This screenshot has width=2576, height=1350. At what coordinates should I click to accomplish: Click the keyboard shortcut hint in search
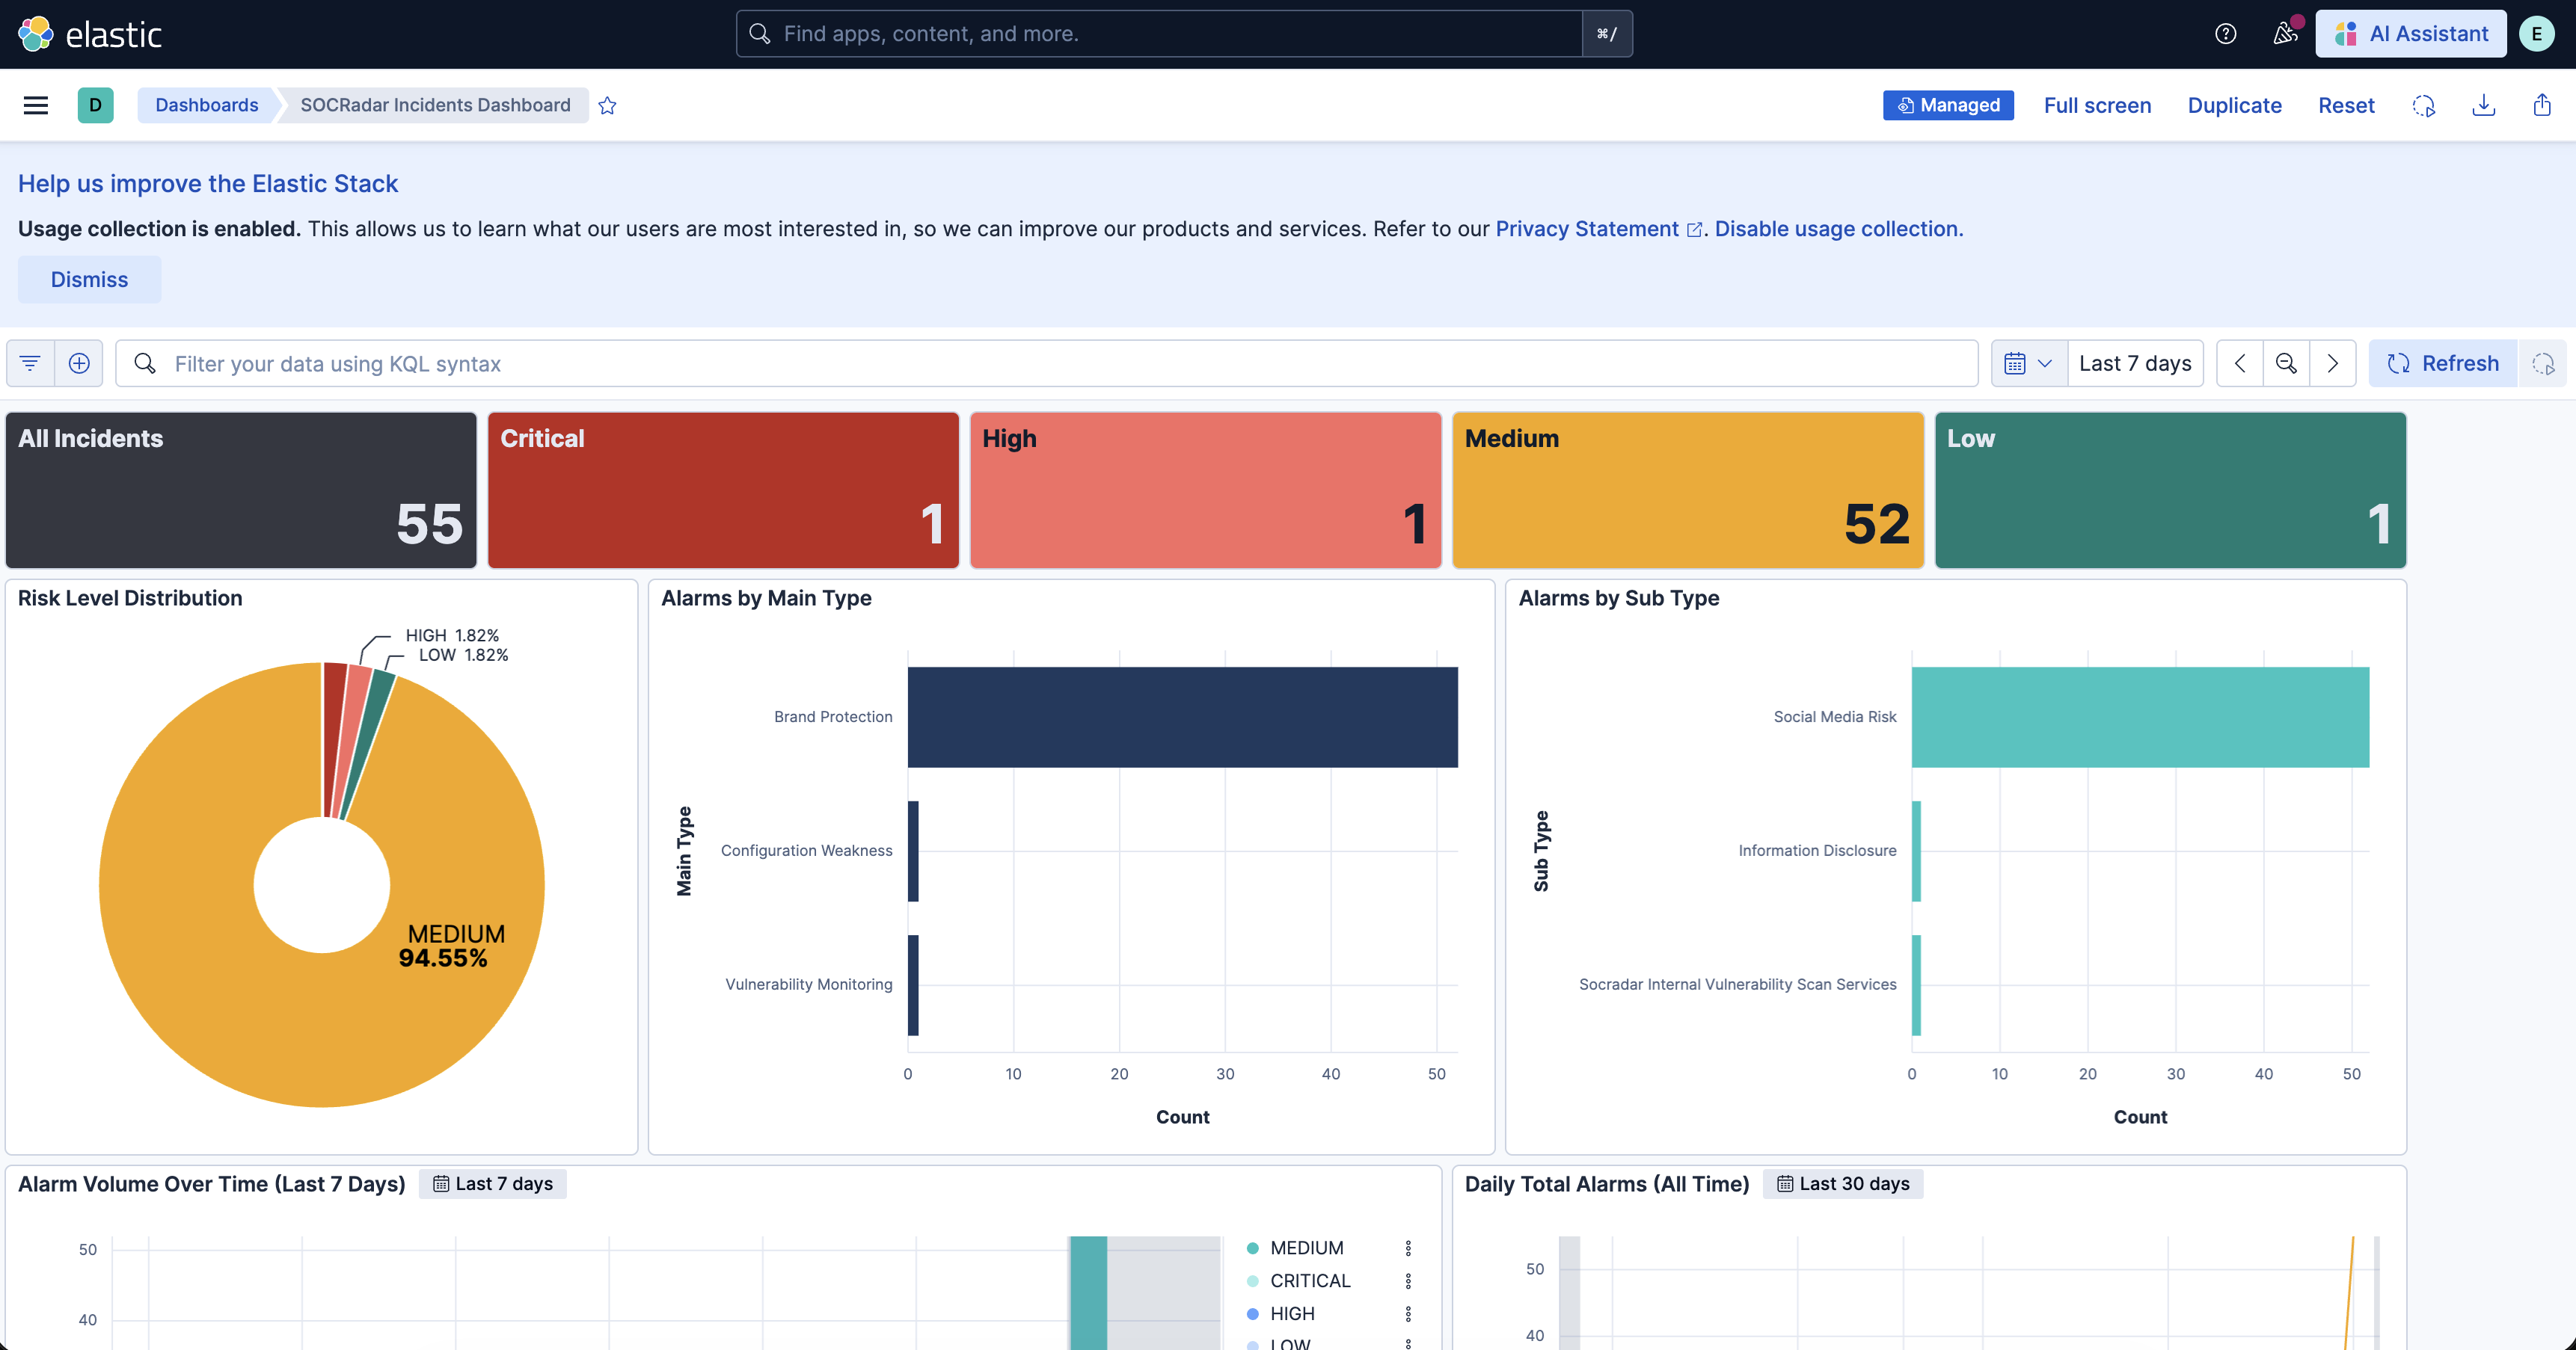point(1607,34)
